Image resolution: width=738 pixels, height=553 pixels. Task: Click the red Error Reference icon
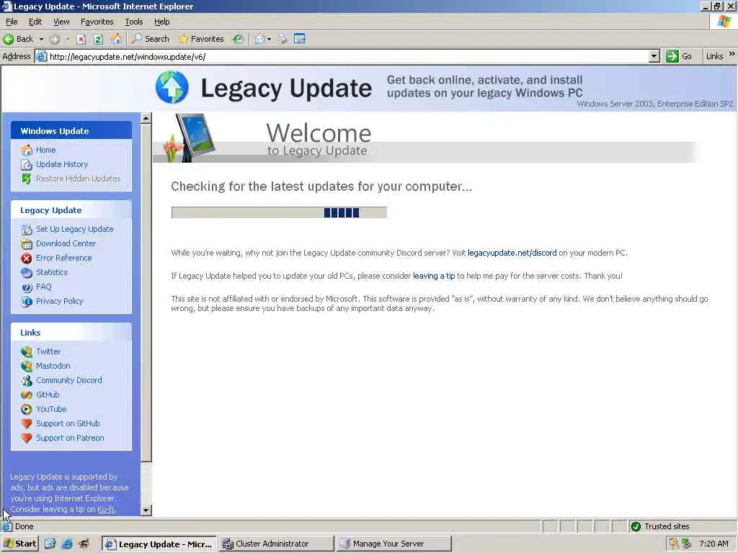[x=27, y=258]
